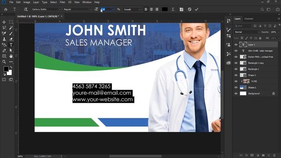Switch to the Channels tab

pos(249,18)
